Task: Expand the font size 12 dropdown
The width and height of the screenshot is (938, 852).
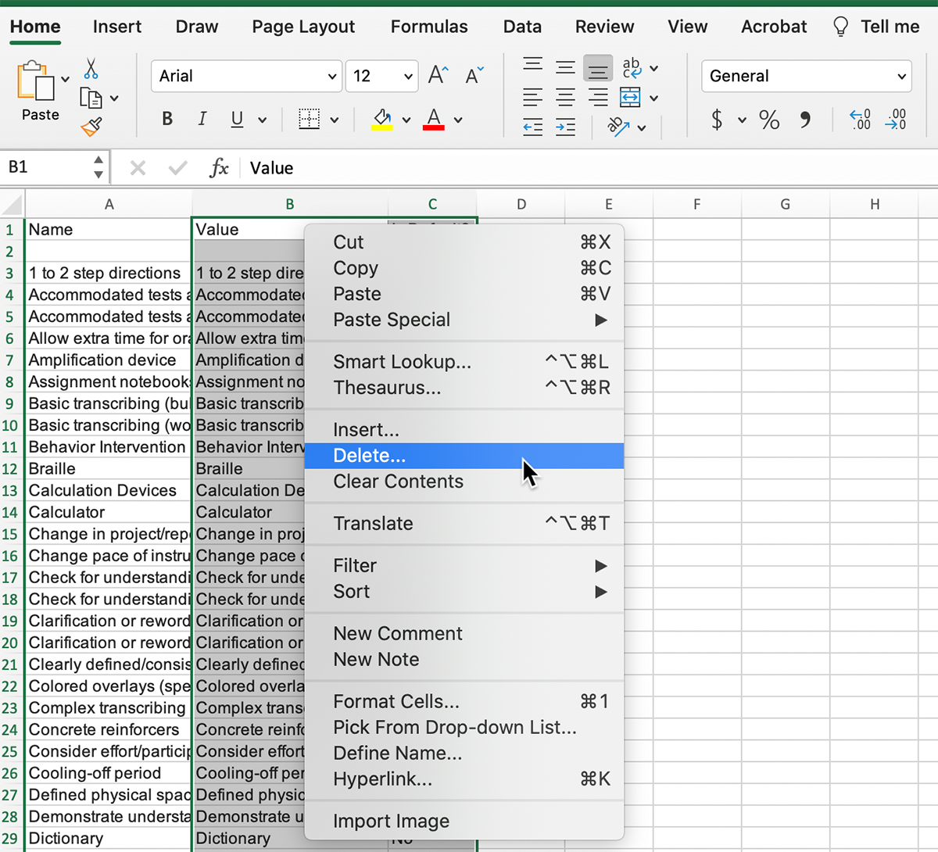Action: [x=408, y=77]
